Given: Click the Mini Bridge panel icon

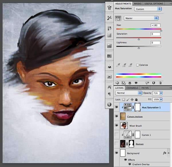Looking at the screenshot, I should click(109, 46).
